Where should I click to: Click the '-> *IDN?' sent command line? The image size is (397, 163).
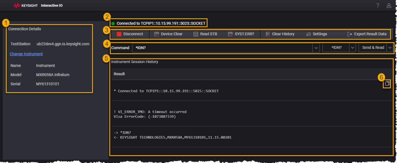(122, 133)
